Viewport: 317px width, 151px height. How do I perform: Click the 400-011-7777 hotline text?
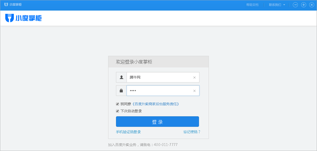coord(166,145)
